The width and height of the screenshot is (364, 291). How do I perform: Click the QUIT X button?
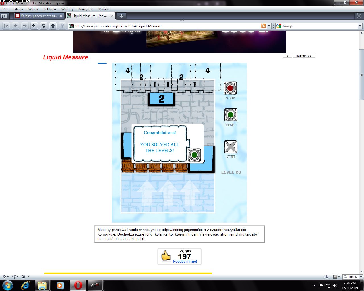click(231, 147)
